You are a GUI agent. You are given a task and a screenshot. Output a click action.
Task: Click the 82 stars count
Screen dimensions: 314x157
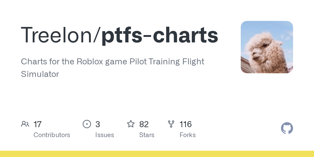click(x=144, y=124)
